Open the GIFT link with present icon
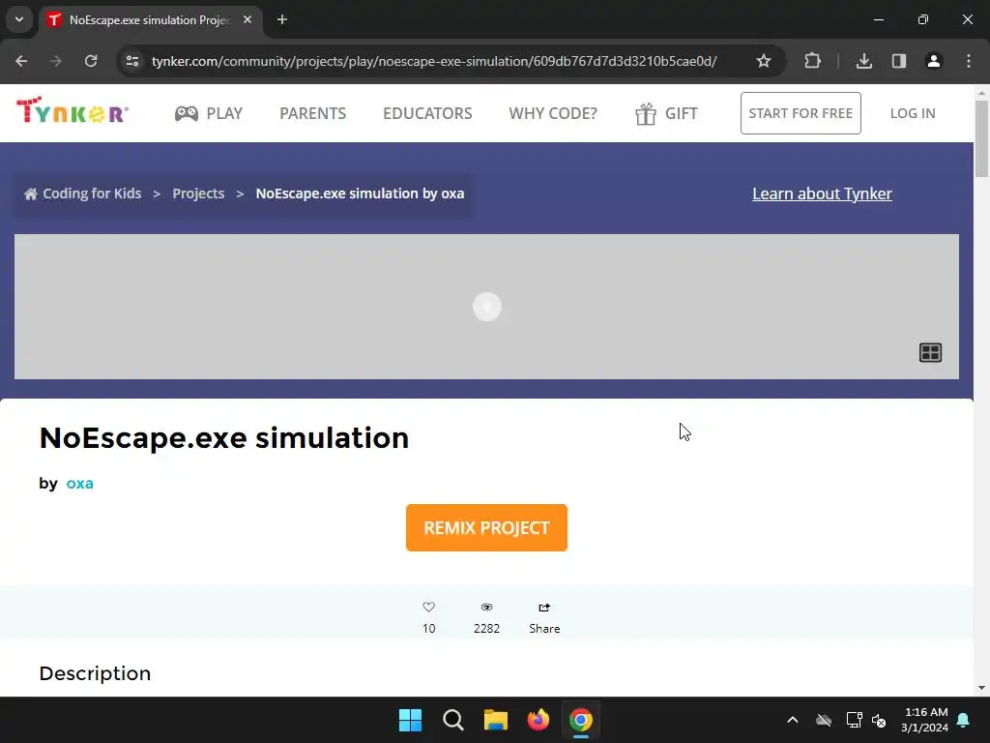Screen dimensions: 990x743 click(666, 114)
